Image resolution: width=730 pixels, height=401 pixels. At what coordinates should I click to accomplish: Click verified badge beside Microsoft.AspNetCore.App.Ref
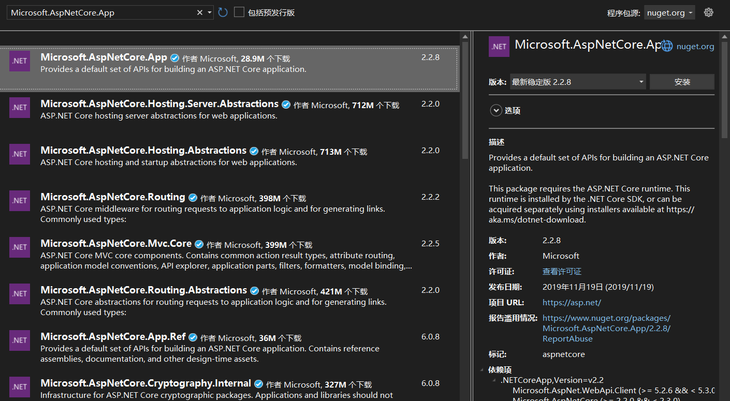(x=193, y=337)
